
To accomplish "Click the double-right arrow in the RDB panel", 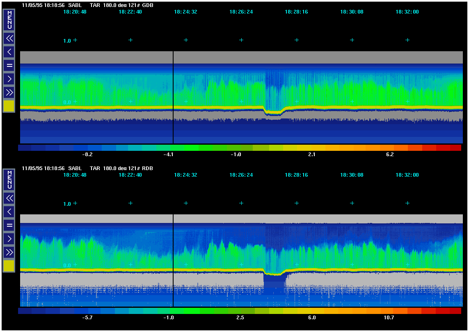I will tap(9, 252).
